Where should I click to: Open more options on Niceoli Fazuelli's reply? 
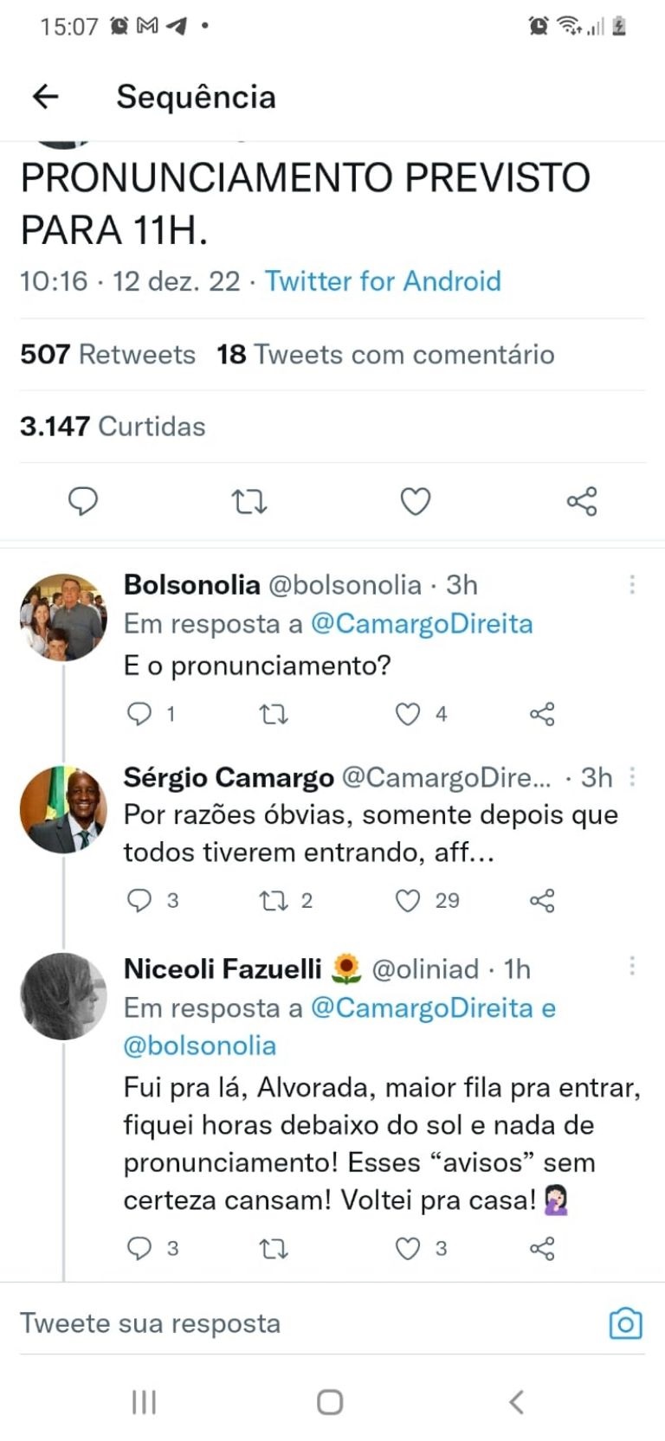click(x=632, y=966)
